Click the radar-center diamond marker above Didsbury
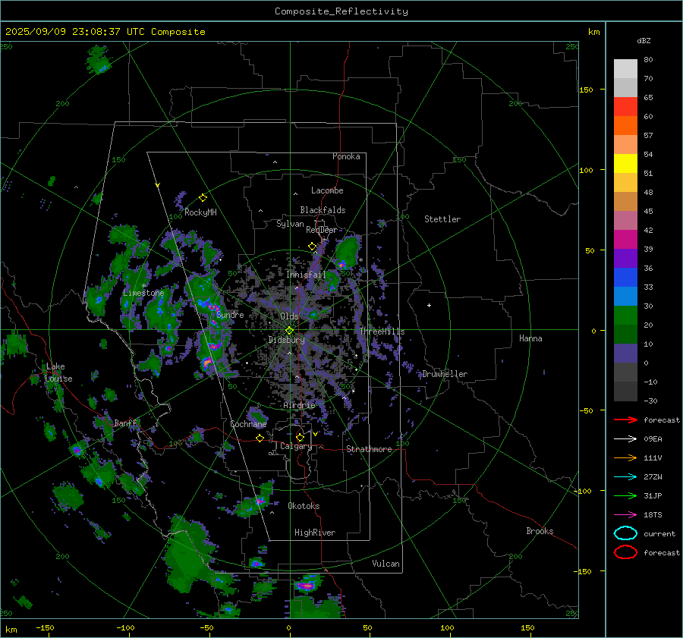Image resolution: width=683 pixels, height=638 pixels. [x=289, y=331]
